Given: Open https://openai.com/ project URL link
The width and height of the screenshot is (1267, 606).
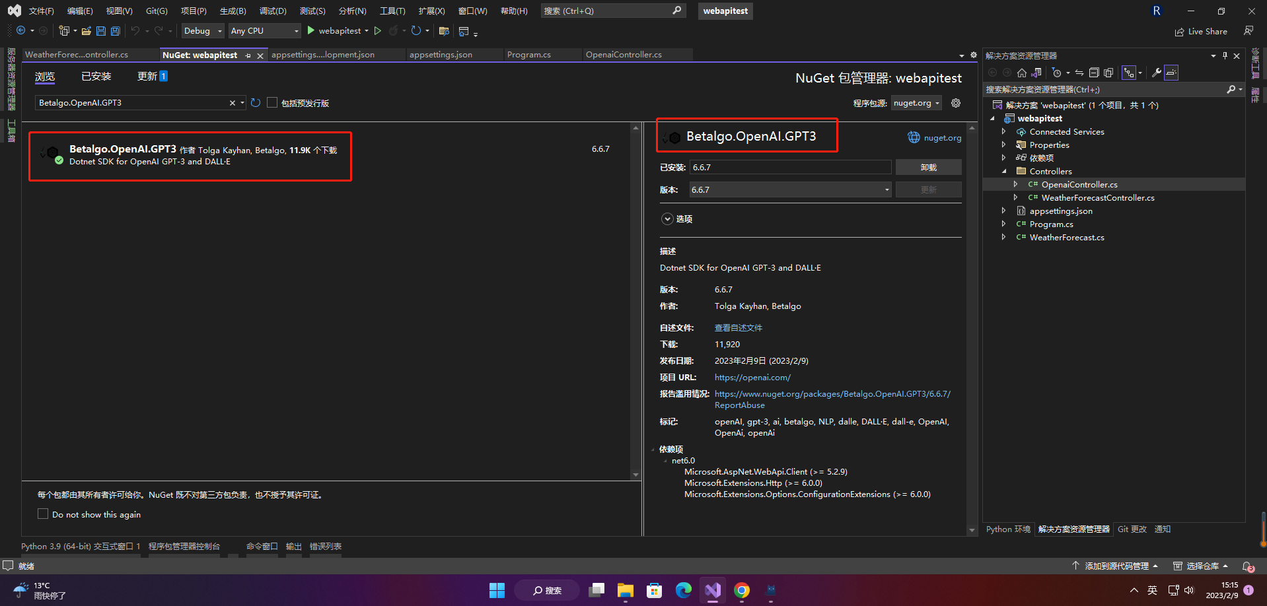Looking at the screenshot, I should click(752, 378).
